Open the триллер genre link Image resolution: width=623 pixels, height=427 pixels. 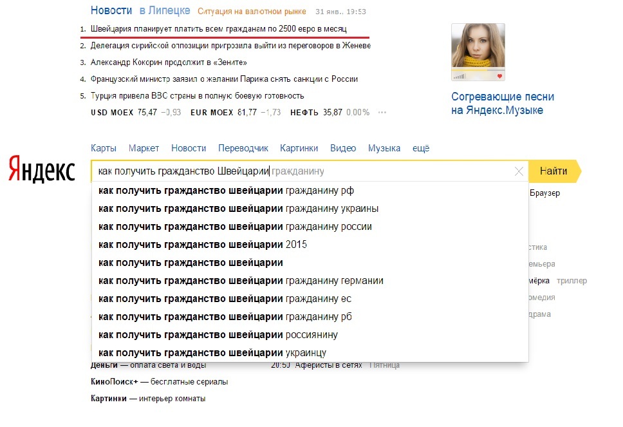(x=572, y=281)
